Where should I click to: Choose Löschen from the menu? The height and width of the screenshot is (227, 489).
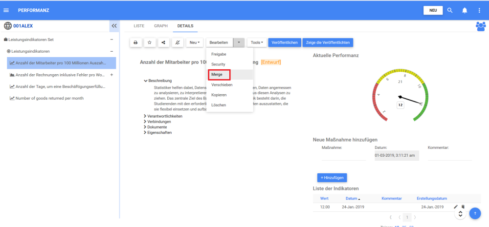click(x=229, y=105)
